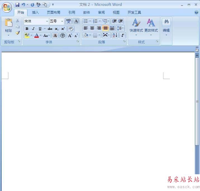Open the Office button menu
The height and width of the screenshot is (191, 200).
coord(7,7)
